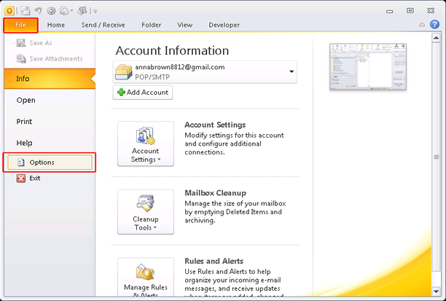The width and height of the screenshot is (446, 301).
Task: Open the Help question mark icon
Action: [x=434, y=25]
